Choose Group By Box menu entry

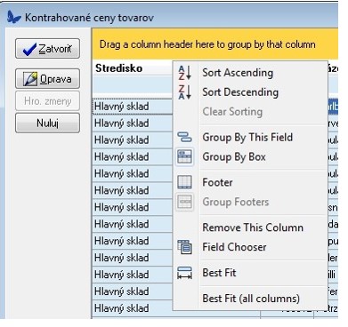click(234, 156)
